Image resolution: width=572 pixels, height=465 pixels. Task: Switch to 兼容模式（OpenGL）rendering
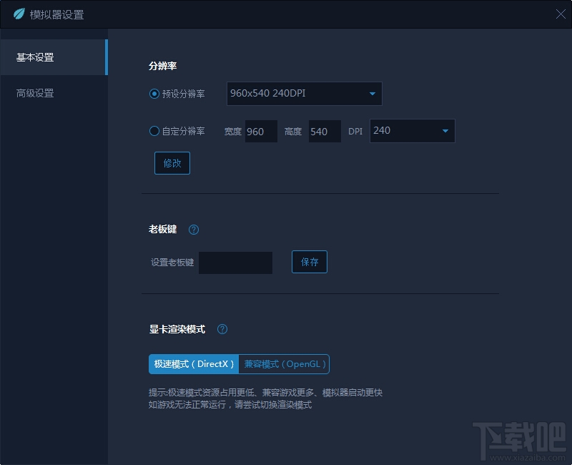tap(283, 364)
